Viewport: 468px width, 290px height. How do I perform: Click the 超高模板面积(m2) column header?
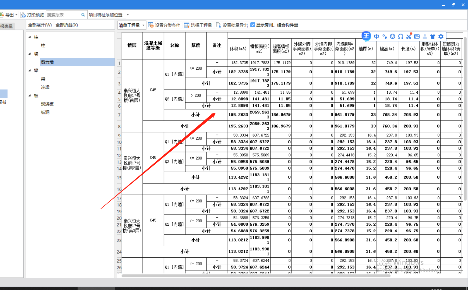pos(281,49)
